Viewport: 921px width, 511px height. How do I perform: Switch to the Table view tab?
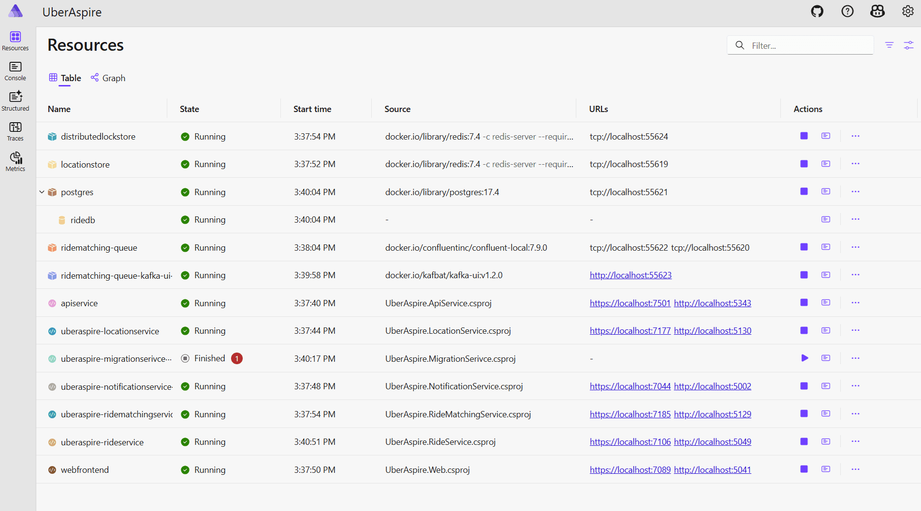tap(65, 78)
